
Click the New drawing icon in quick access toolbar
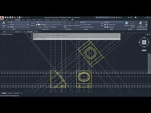pyautogui.click(x=5, y=17)
